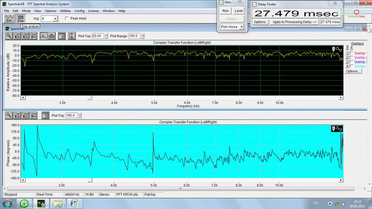Open the Edit menu
Screen dimensions: 372x209
15,11
